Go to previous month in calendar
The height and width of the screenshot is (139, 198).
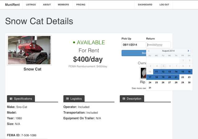149,51
